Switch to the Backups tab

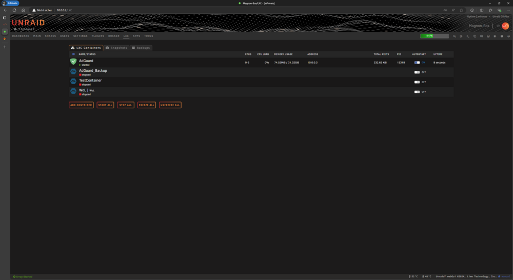(141, 48)
